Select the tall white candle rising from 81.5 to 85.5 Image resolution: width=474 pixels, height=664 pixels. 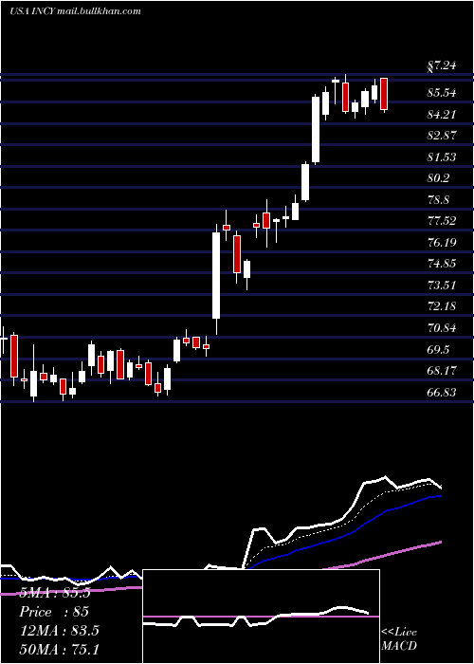316,130
